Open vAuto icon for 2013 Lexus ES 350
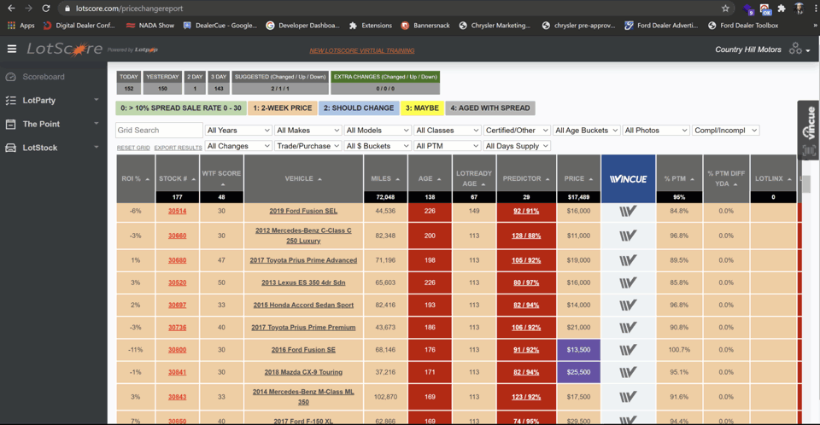This screenshot has height=425, width=820. [x=628, y=282]
